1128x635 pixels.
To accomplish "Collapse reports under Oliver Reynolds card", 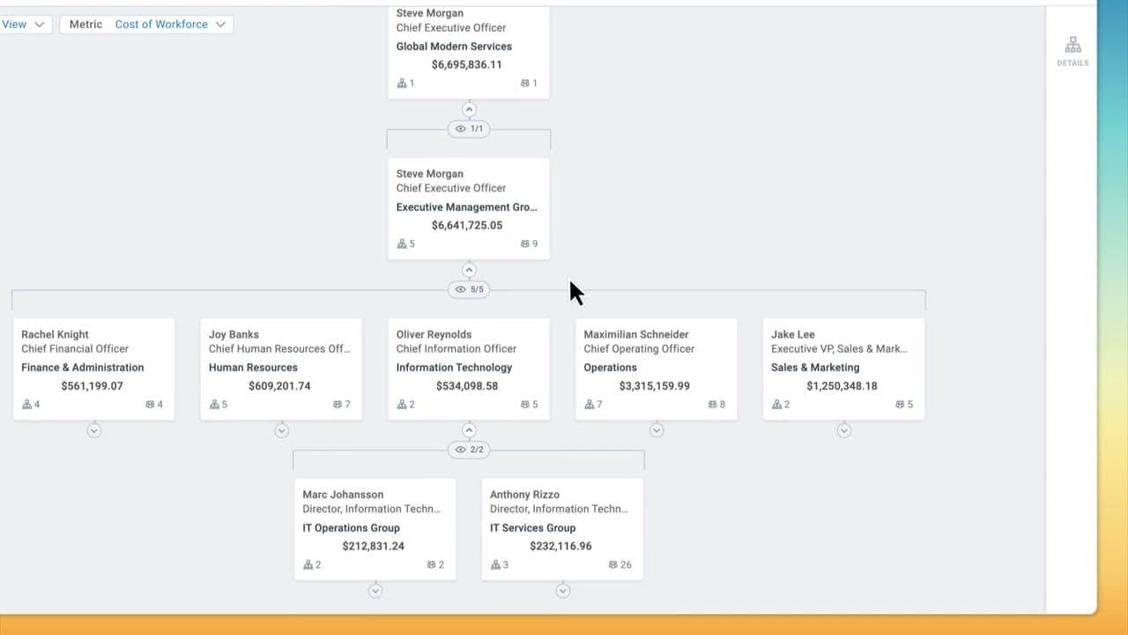I will [469, 431].
